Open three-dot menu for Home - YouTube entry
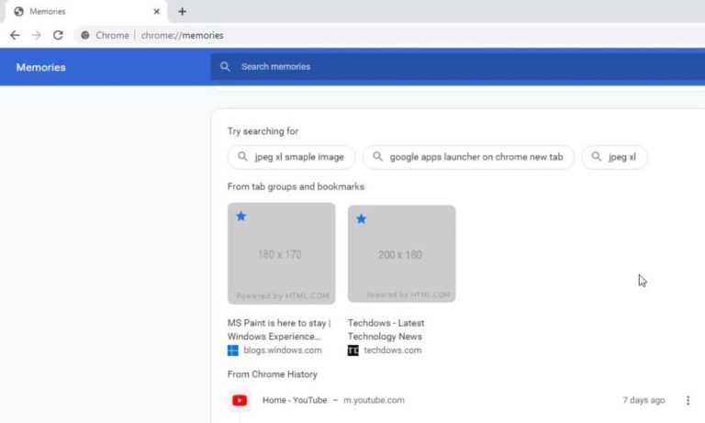This screenshot has height=423, width=705. tap(688, 400)
